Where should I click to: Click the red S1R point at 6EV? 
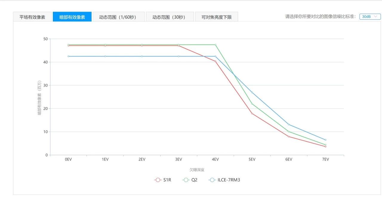coord(289,136)
